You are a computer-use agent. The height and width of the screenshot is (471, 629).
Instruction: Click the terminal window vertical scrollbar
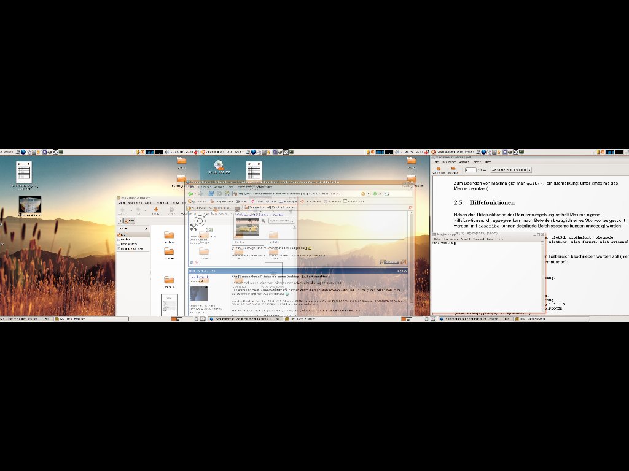542,277
